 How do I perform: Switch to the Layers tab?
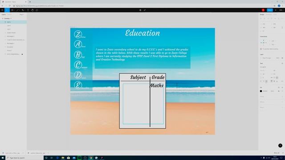(x=4, y=15)
